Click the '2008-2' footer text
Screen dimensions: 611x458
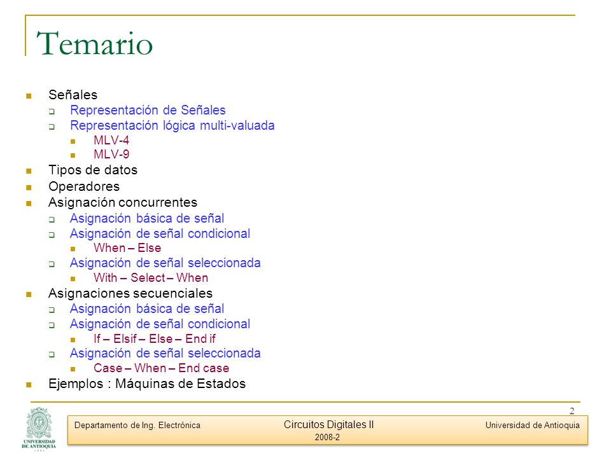[x=327, y=438]
